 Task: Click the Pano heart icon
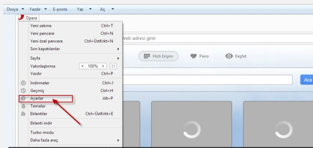click(193, 56)
